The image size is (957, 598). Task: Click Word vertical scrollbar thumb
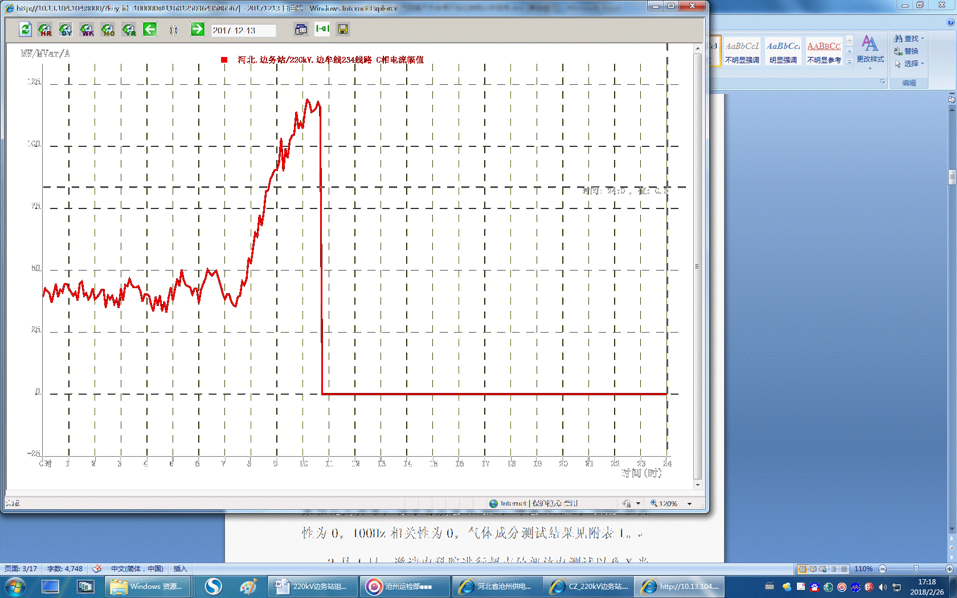[x=952, y=177]
